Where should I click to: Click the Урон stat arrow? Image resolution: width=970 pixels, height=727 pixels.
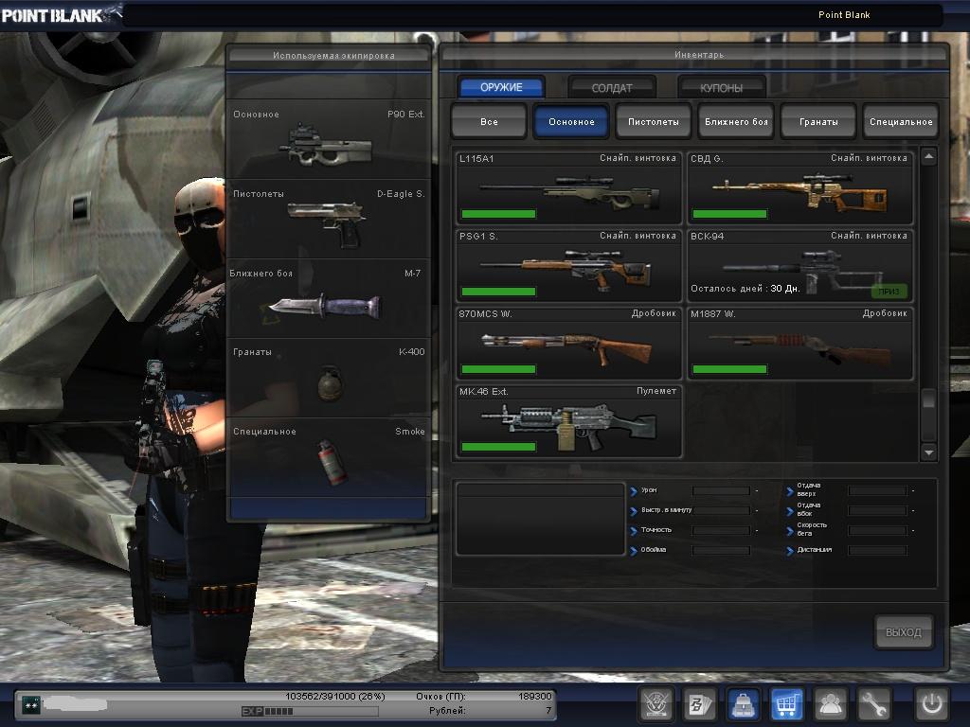point(634,491)
